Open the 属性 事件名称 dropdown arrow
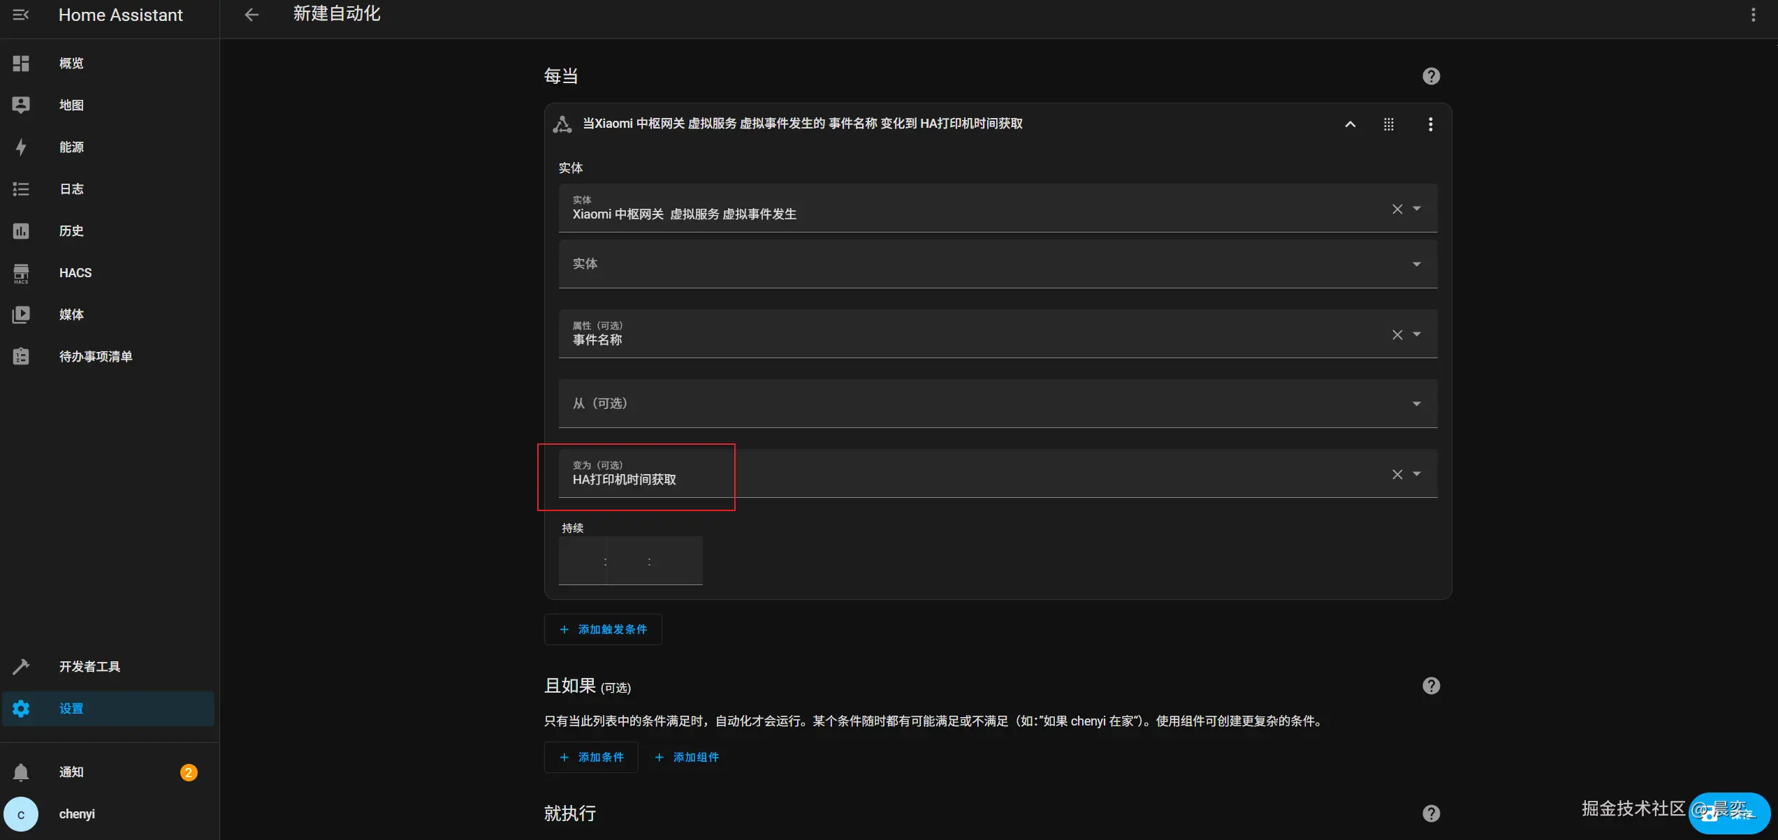This screenshot has height=840, width=1778. [x=1417, y=334]
